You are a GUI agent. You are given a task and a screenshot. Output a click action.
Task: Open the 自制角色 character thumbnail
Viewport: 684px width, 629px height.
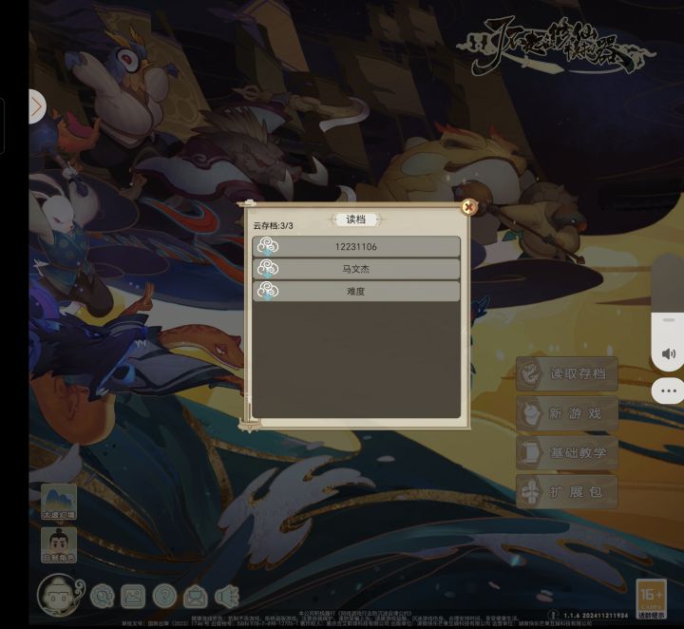[x=59, y=545]
